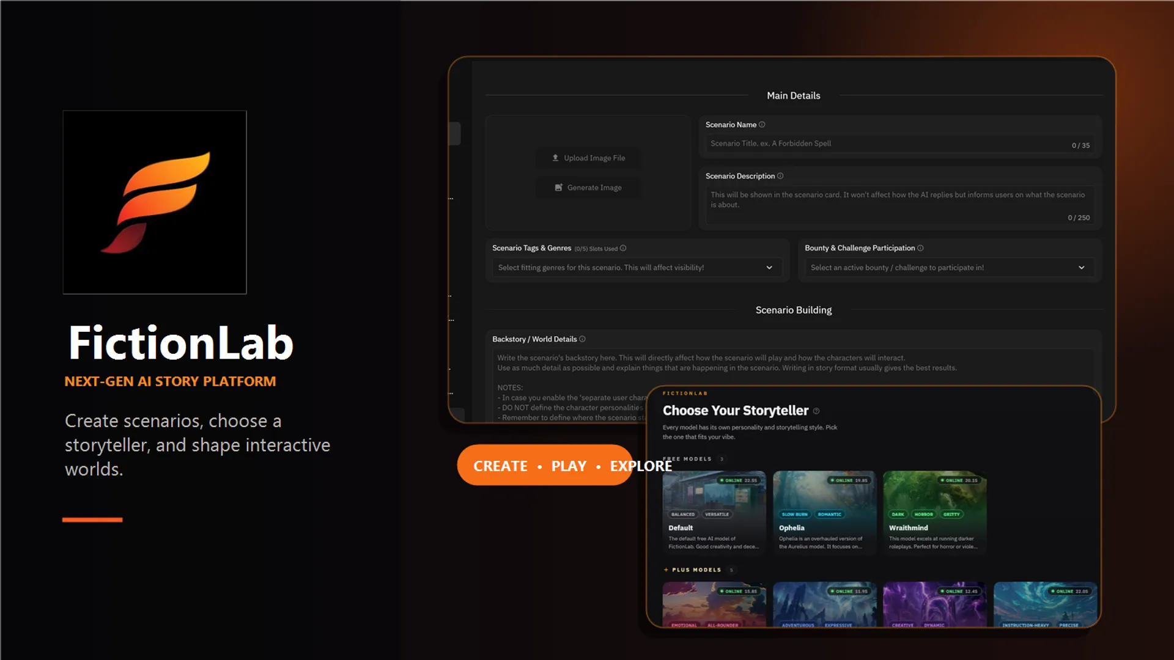Click the Plus Models section label

(x=696, y=570)
